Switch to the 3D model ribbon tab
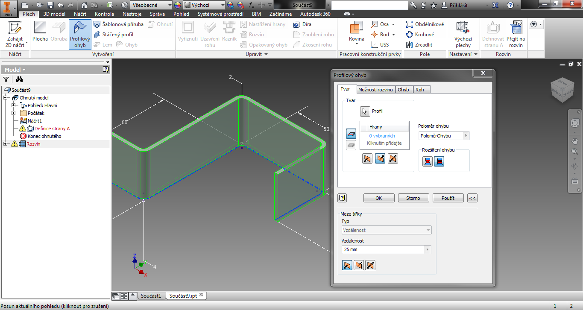This screenshot has width=583, height=310. click(54, 14)
